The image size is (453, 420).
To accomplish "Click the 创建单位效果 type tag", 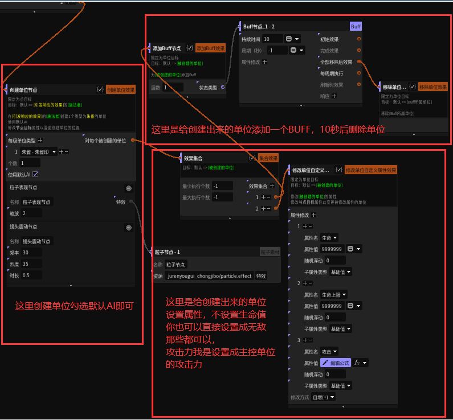I will 121,90.
